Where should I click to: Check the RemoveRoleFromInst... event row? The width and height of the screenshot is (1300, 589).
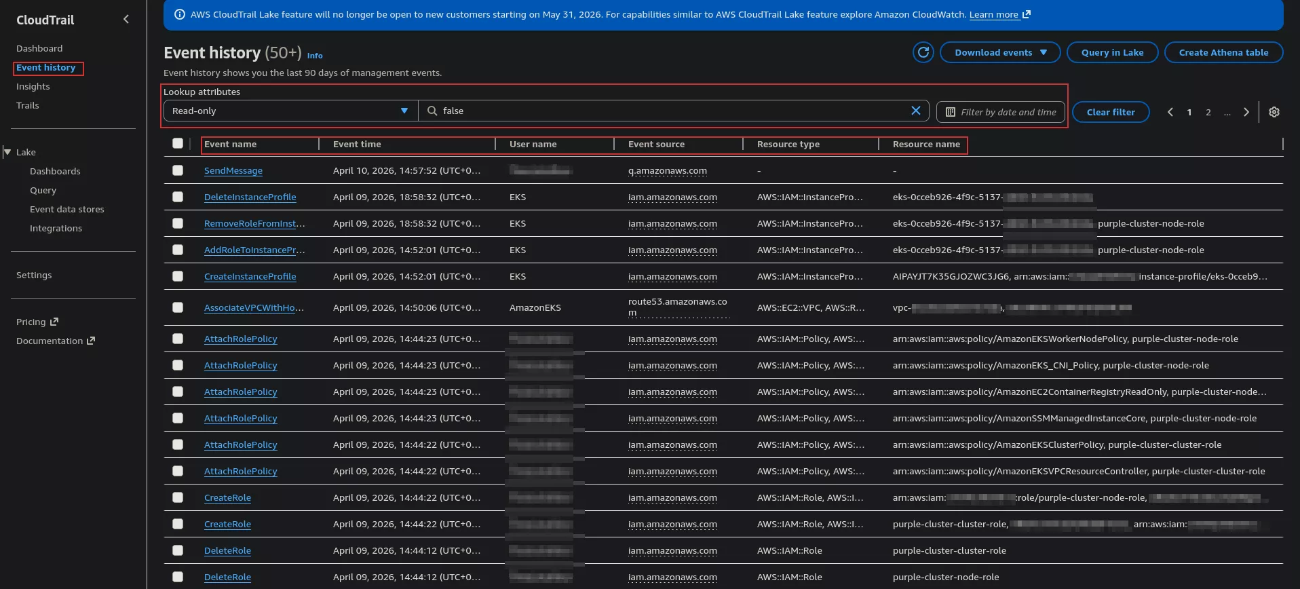tap(178, 223)
